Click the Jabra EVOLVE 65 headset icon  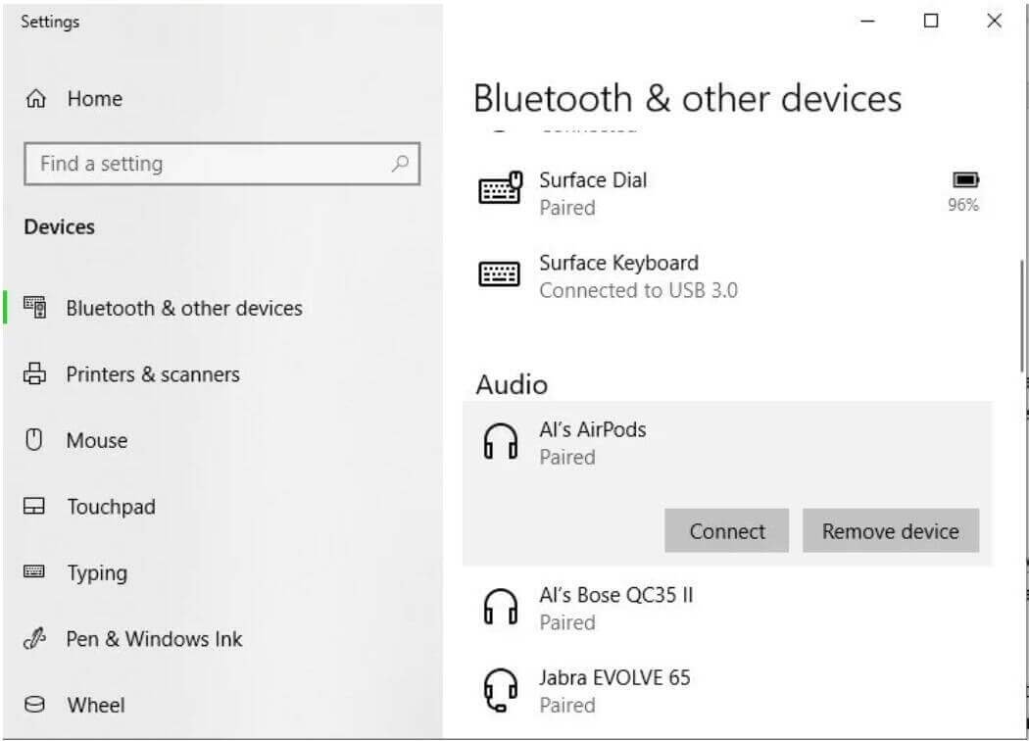pyautogui.click(x=500, y=690)
